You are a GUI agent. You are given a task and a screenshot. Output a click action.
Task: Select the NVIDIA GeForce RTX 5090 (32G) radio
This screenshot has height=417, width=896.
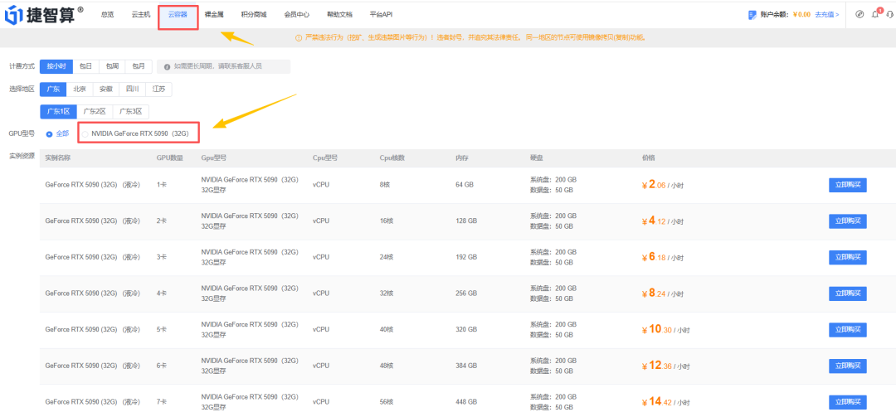coord(85,134)
